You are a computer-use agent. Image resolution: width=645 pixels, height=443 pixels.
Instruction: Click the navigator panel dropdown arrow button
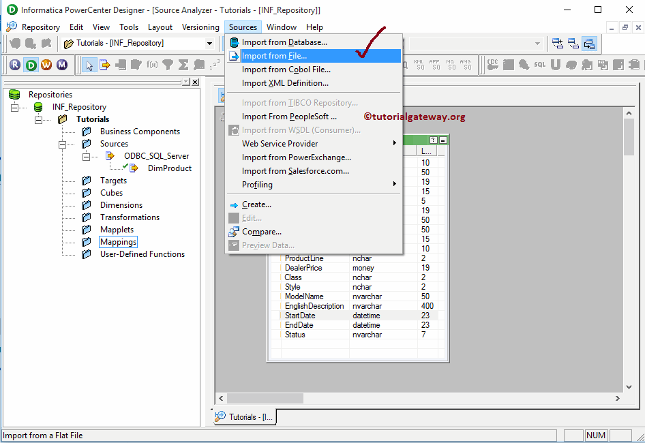tap(186, 82)
